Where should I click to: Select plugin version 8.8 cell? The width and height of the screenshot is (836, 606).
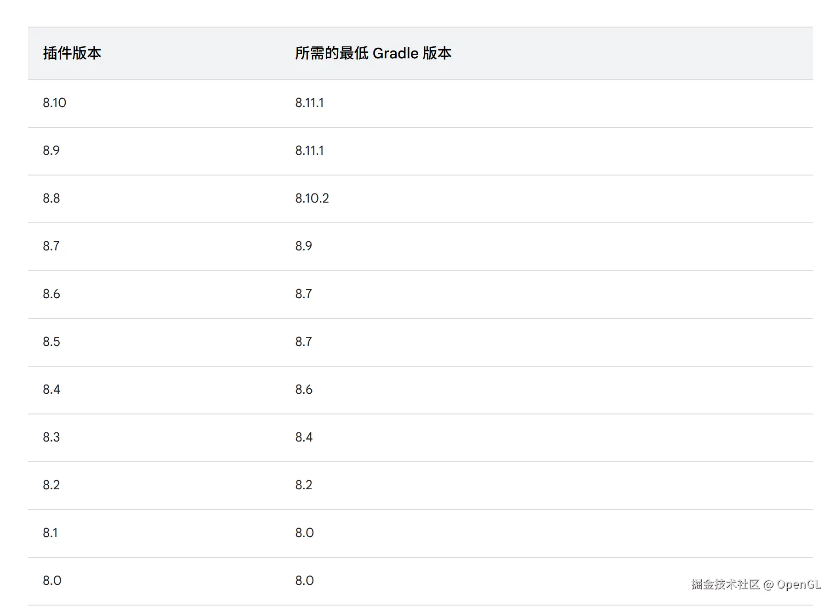(51, 198)
